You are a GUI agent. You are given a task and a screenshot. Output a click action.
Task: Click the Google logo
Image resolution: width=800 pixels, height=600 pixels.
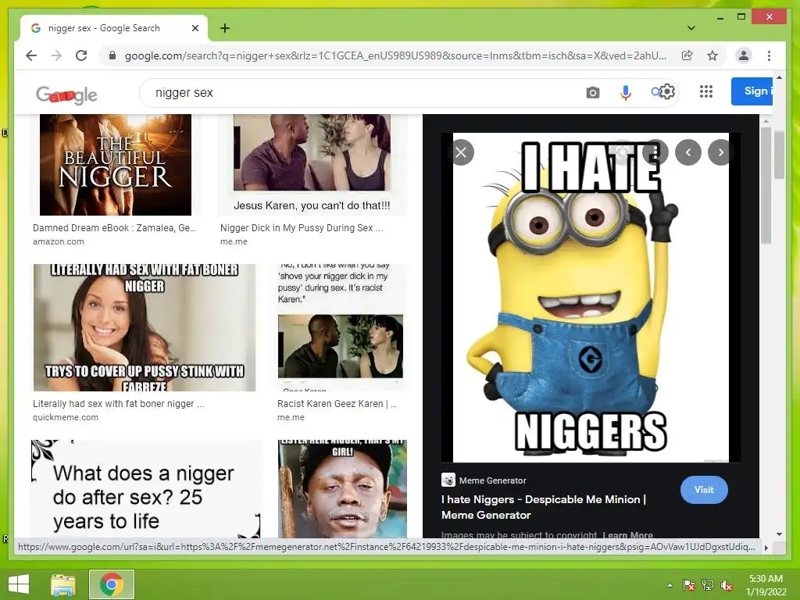click(x=66, y=95)
